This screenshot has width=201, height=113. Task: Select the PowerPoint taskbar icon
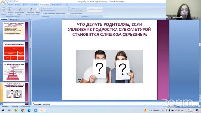point(42,110)
